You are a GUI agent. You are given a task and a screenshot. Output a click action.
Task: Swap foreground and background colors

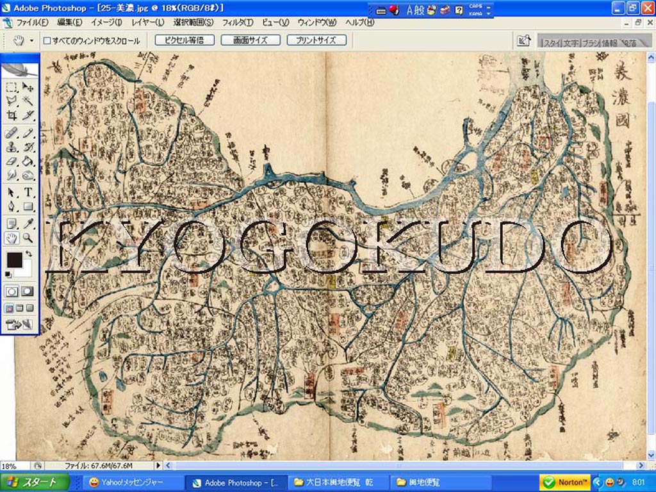[x=28, y=254]
